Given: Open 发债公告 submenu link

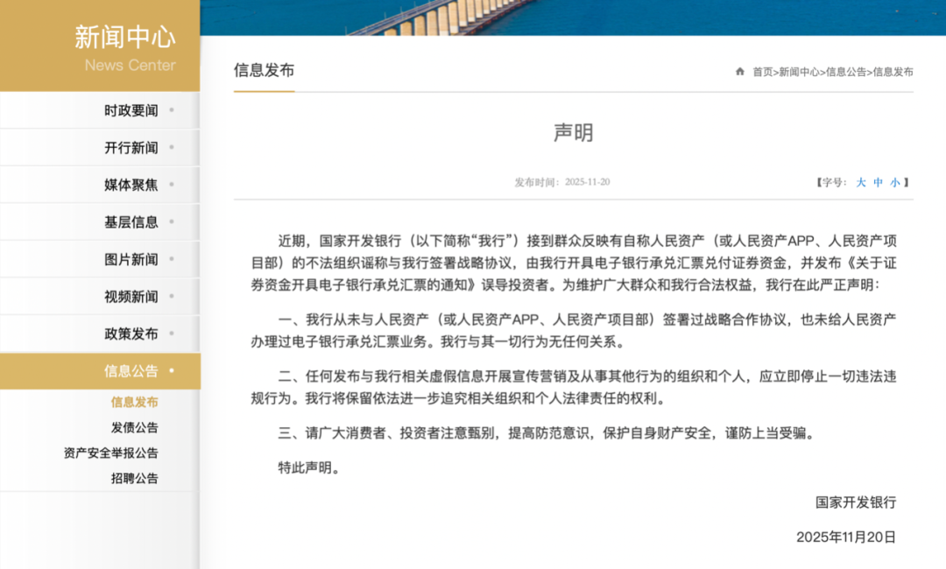Looking at the screenshot, I should [x=134, y=428].
